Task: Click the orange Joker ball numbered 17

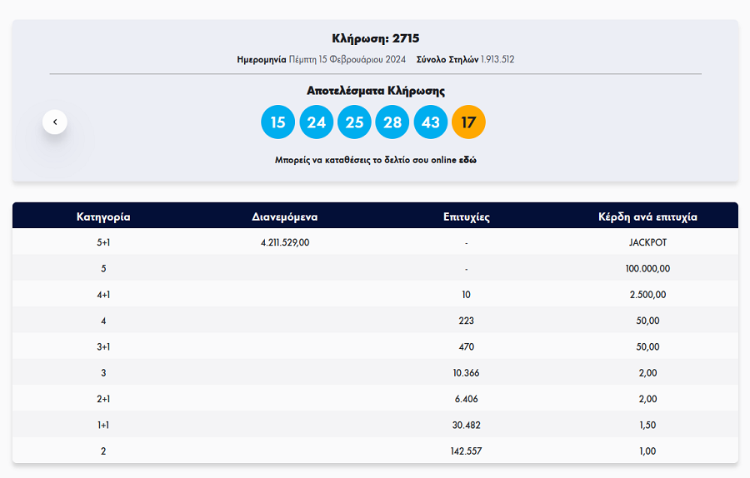Action: tap(468, 122)
